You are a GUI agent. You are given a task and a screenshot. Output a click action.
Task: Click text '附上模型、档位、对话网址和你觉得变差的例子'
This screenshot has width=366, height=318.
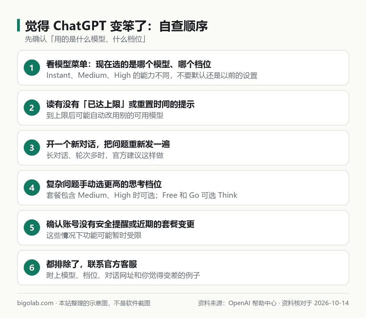click(x=123, y=275)
